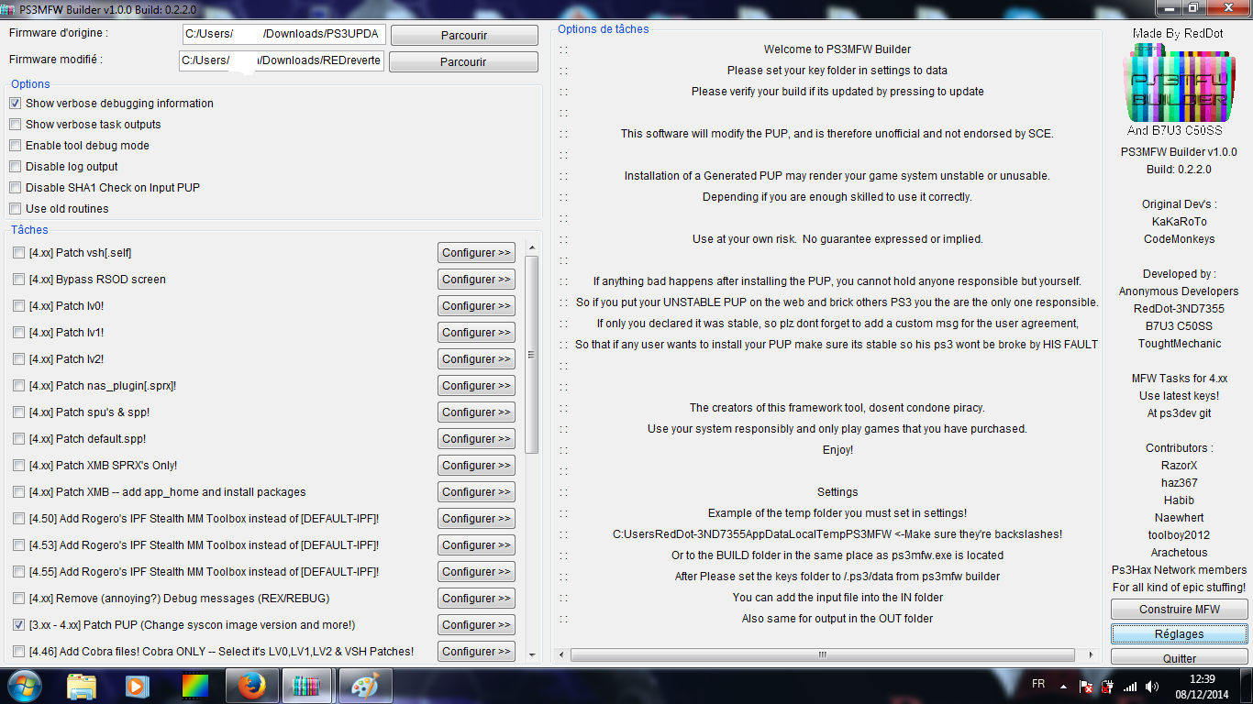This screenshot has width=1253, height=704.
Task: Tick the Bypass RSOD screen task
Action: pos(19,280)
